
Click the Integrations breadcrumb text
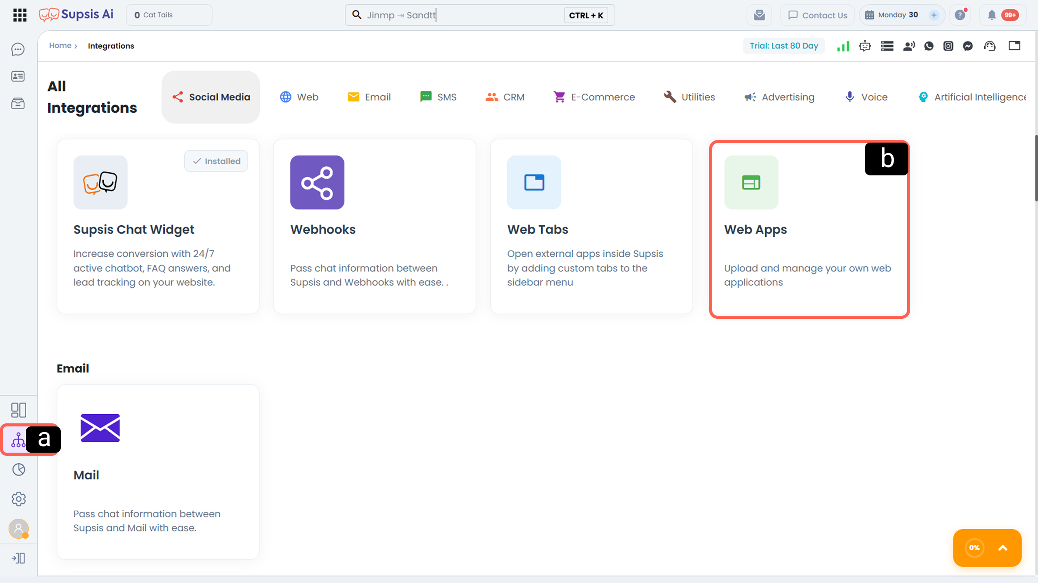111,46
